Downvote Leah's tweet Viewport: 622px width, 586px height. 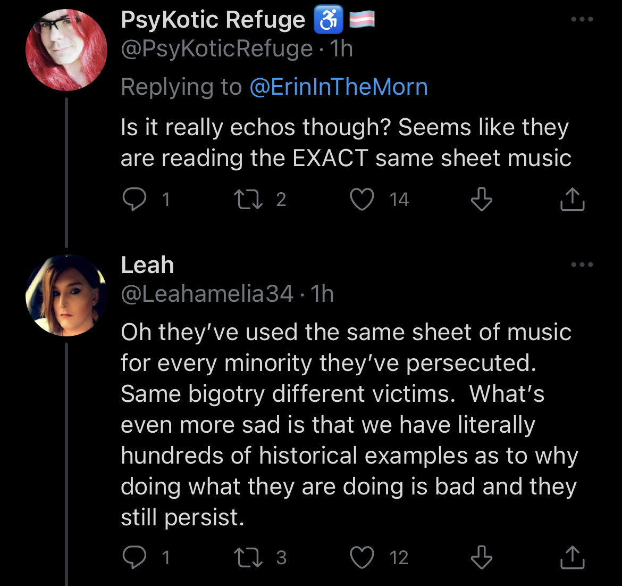(x=482, y=557)
